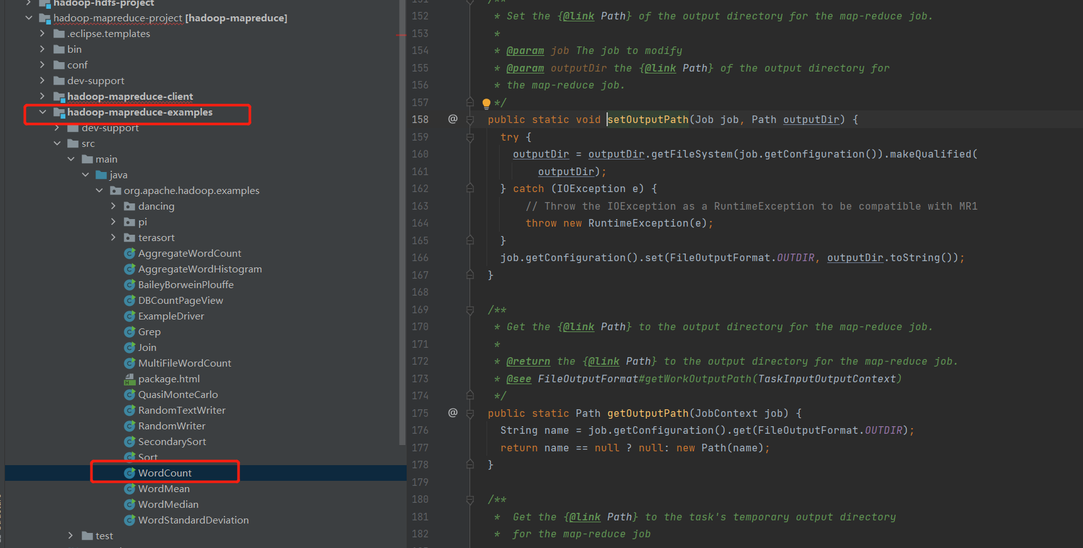The height and width of the screenshot is (548, 1083).
Task: Click the RandomWriter class icon
Action: (x=129, y=426)
